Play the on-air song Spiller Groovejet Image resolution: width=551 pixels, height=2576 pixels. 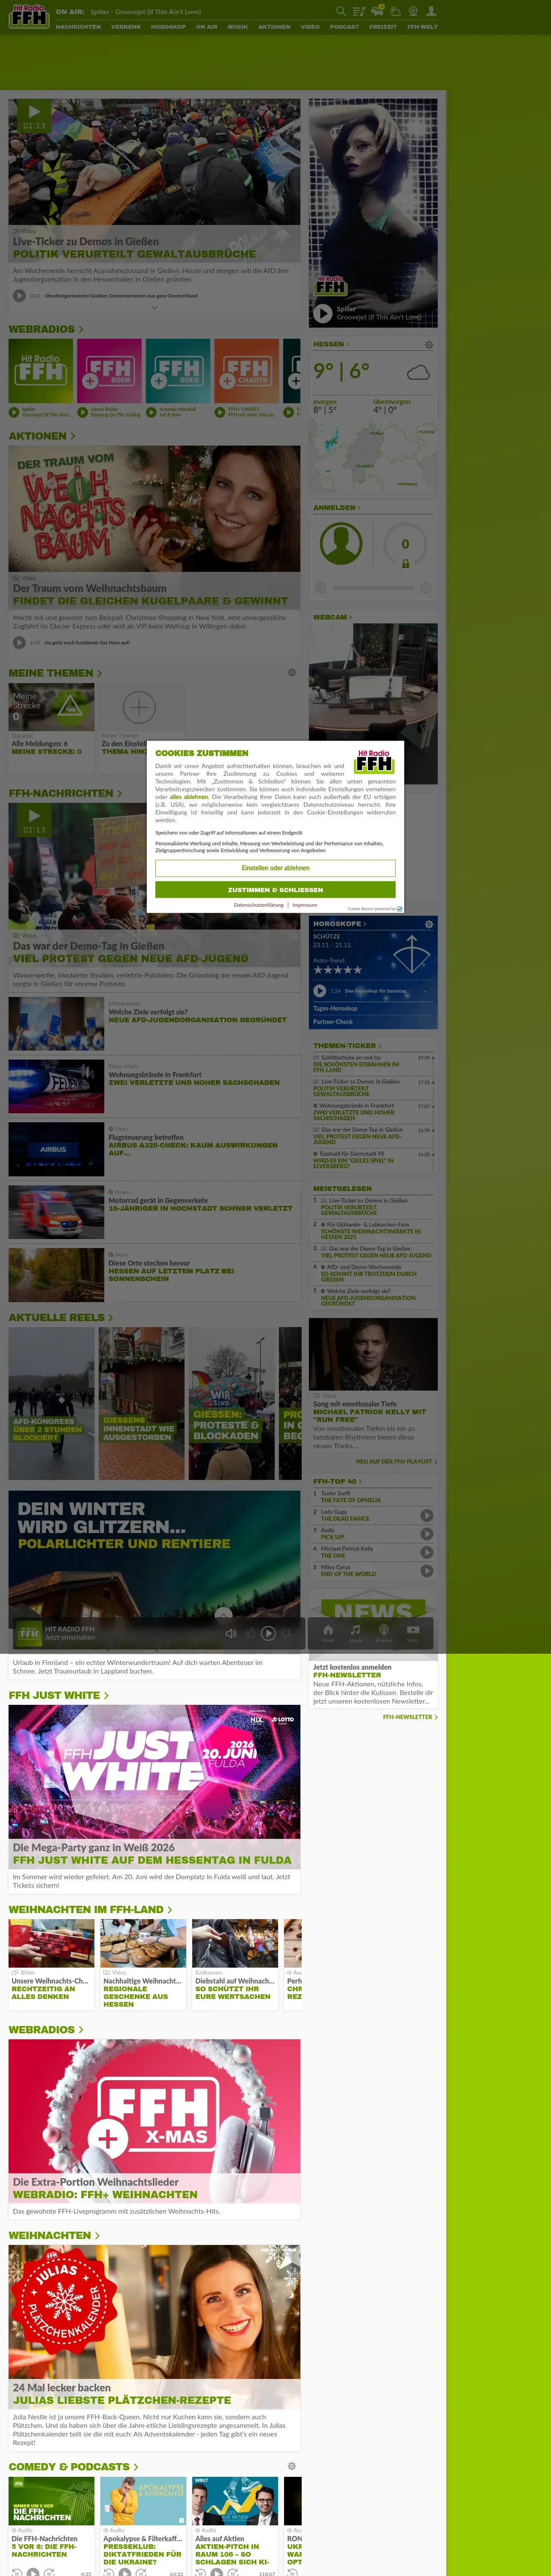pyautogui.click(x=323, y=313)
